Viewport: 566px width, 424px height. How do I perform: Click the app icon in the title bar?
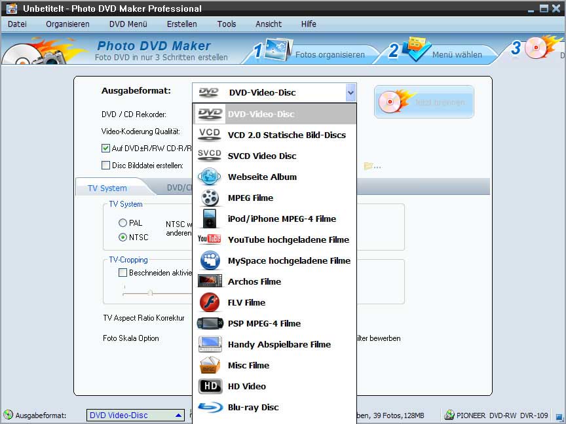coord(12,9)
